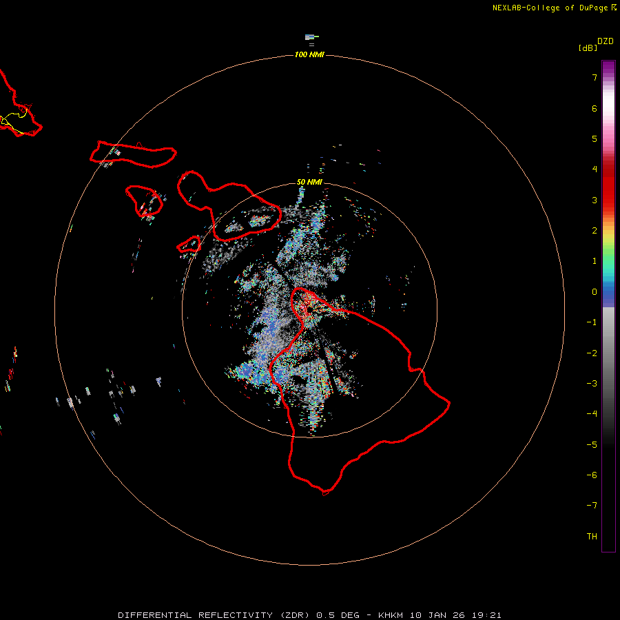This screenshot has height=620, width=620.
Task: Click the 5 dB scale value
Action: (595, 138)
